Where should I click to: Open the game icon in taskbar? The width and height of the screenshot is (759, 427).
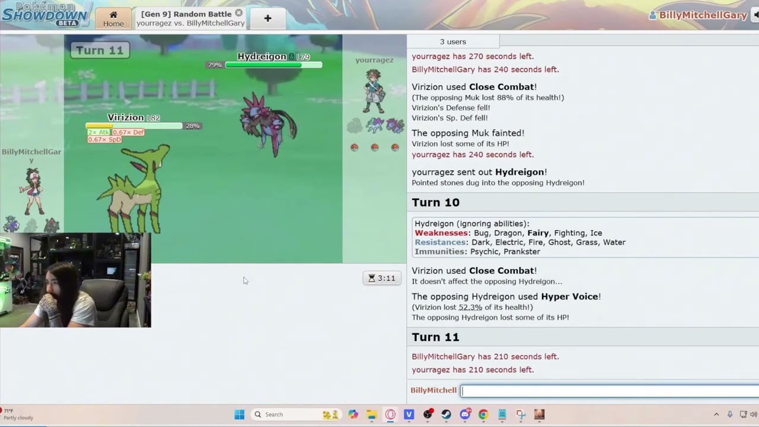pos(539,415)
